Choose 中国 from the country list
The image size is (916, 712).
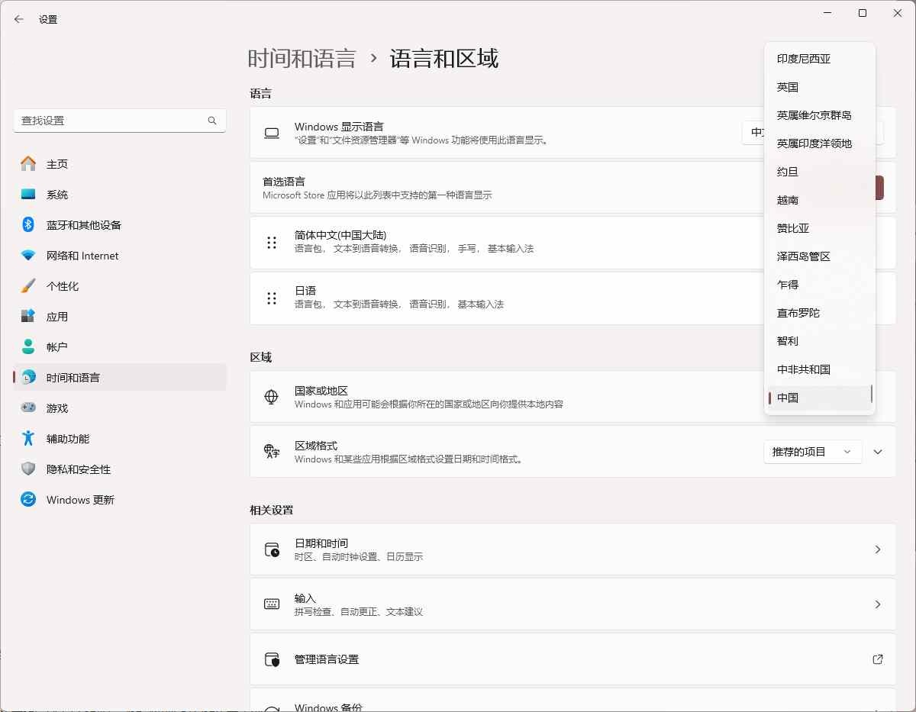coord(819,398)
